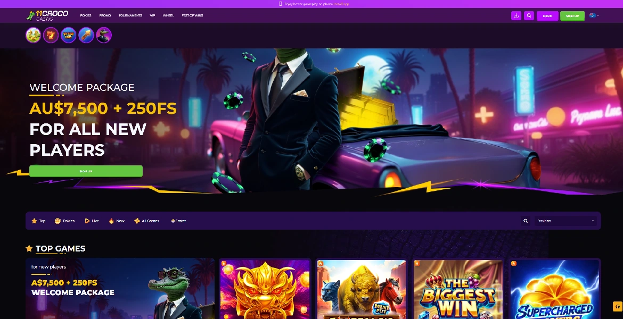Viewport: 623px width, 319px height.
Task: Open the Tournaments menu item
Action: (x=130, y=16)
